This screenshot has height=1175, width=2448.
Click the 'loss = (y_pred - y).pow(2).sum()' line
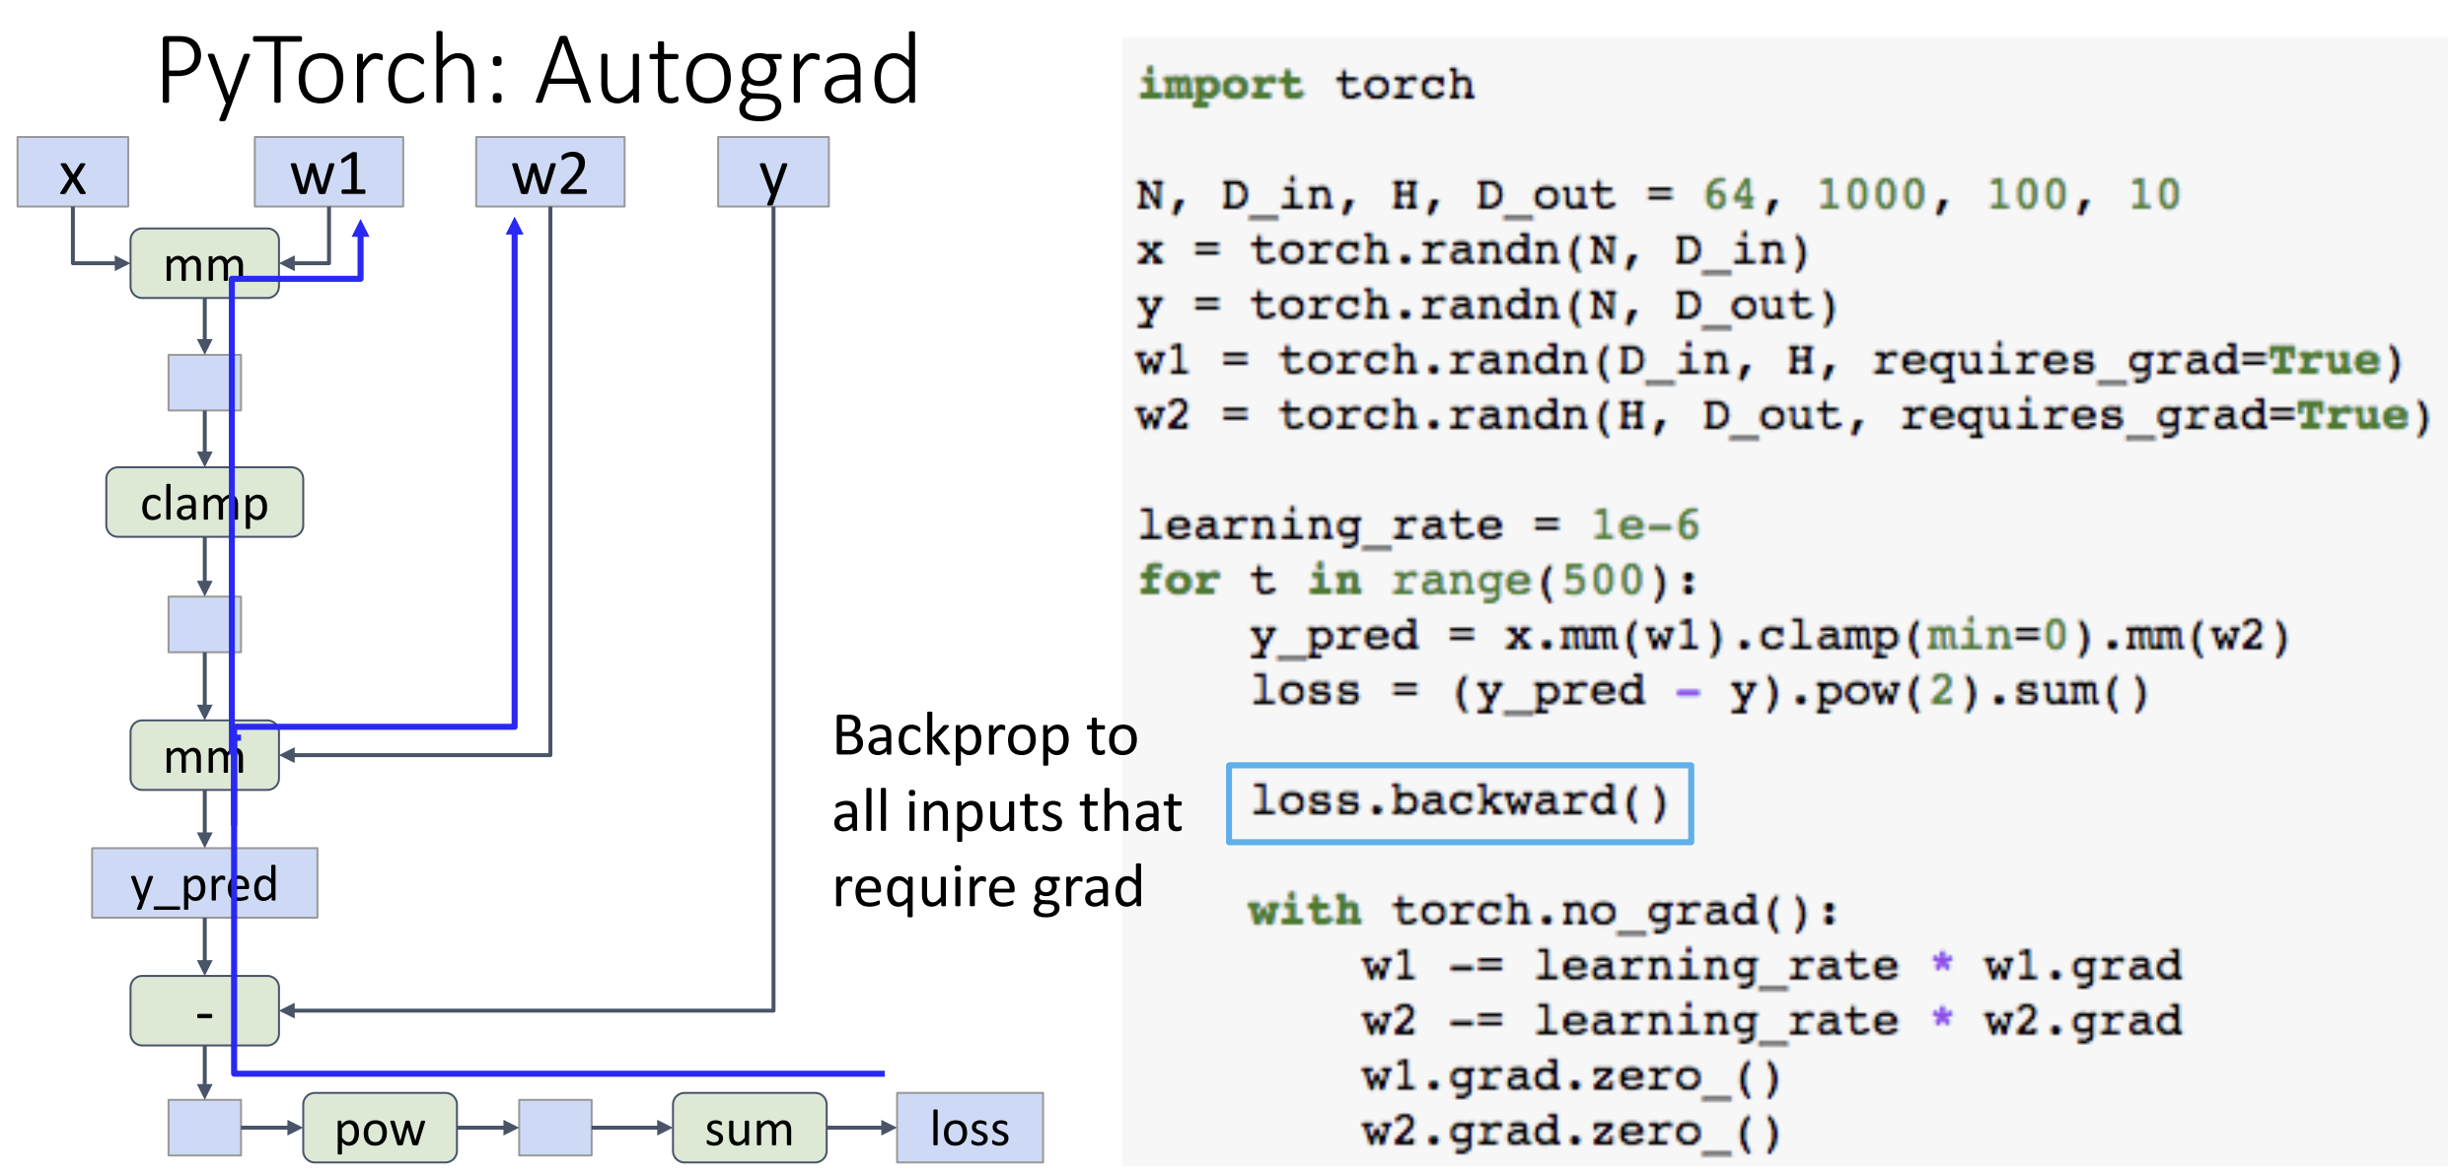1700,692
